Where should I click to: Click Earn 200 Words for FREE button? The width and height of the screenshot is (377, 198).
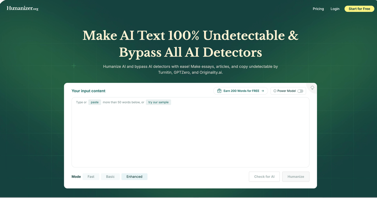[241, 91]
